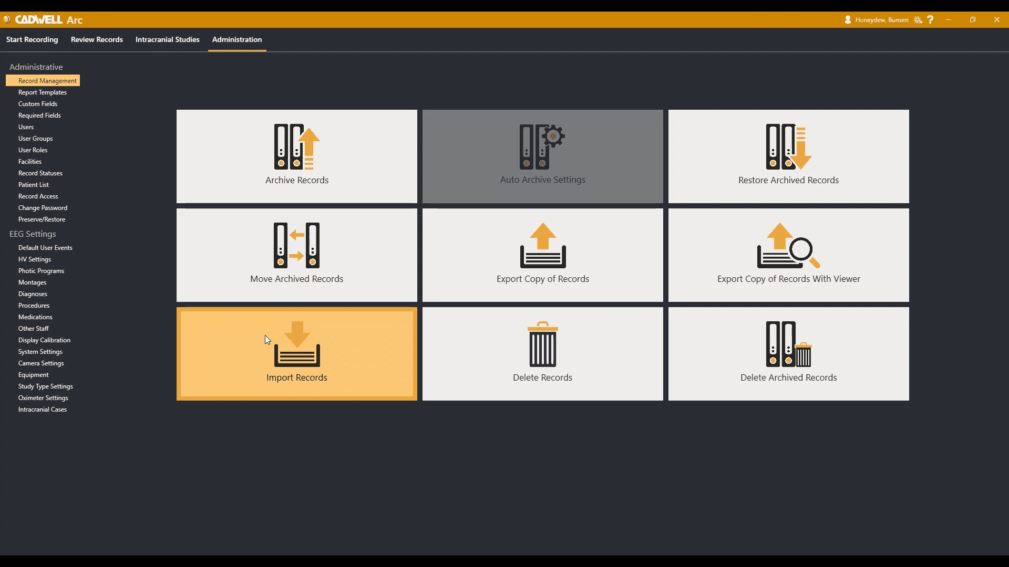Go to the Intracranial Studies tab
This screenshot has width=1009, height=567.
[167, 39]
